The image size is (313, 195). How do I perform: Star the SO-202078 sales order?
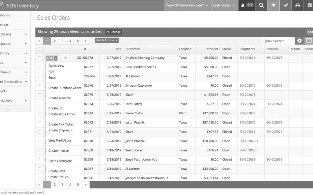coord(66,58)
